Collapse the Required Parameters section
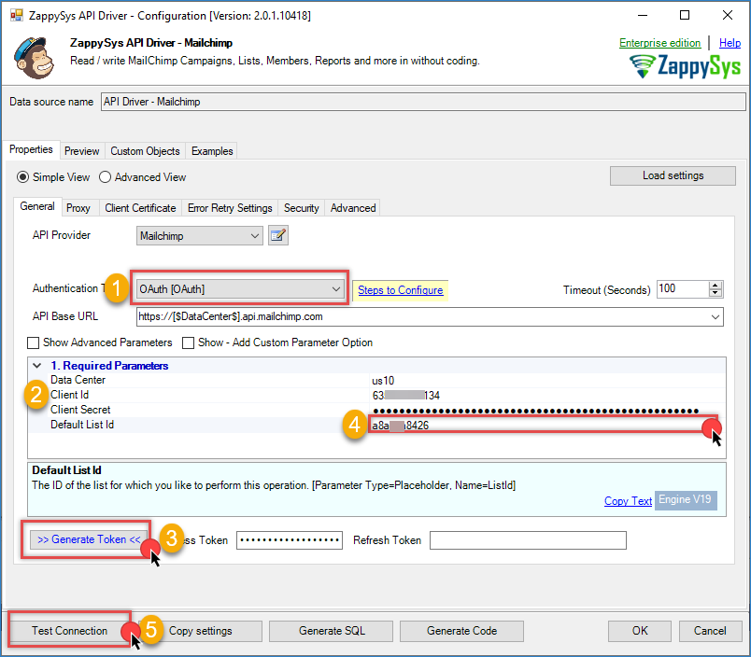The image size is (751, 657). coord(36,366)
